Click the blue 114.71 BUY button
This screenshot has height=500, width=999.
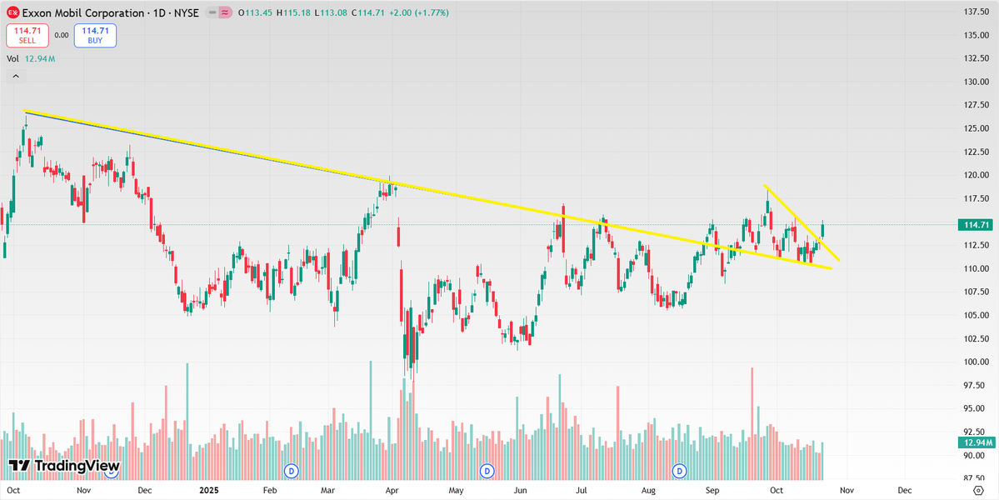(95, 35)
